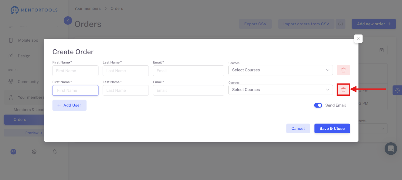
Task: Click the Mobile app phone icon
Action: tap(11, 40)
